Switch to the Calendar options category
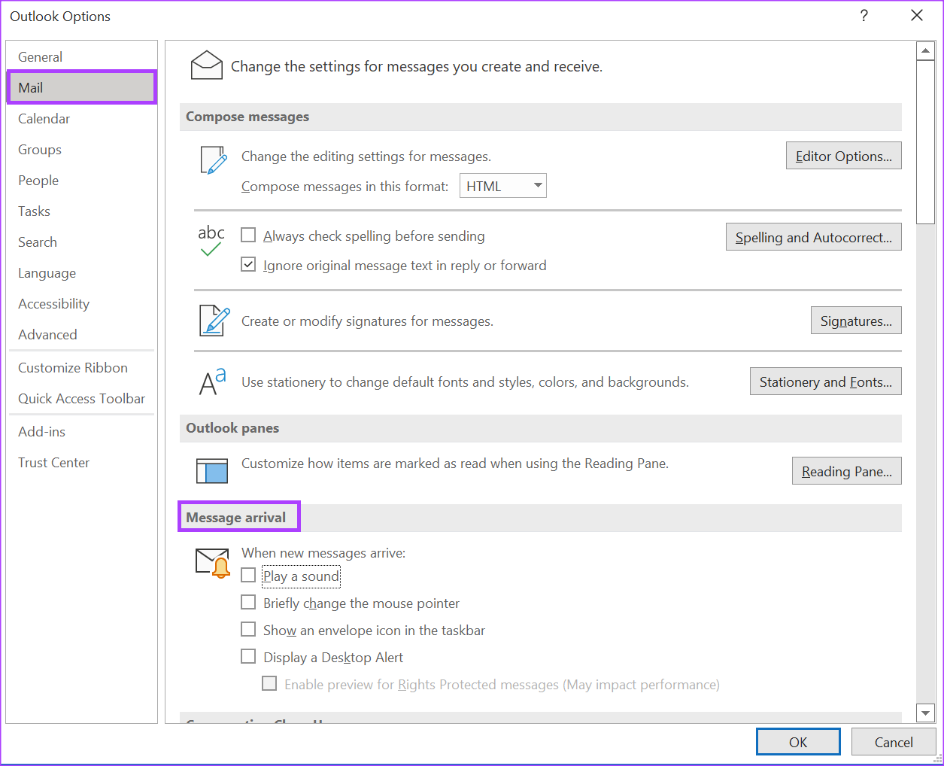 81,119
